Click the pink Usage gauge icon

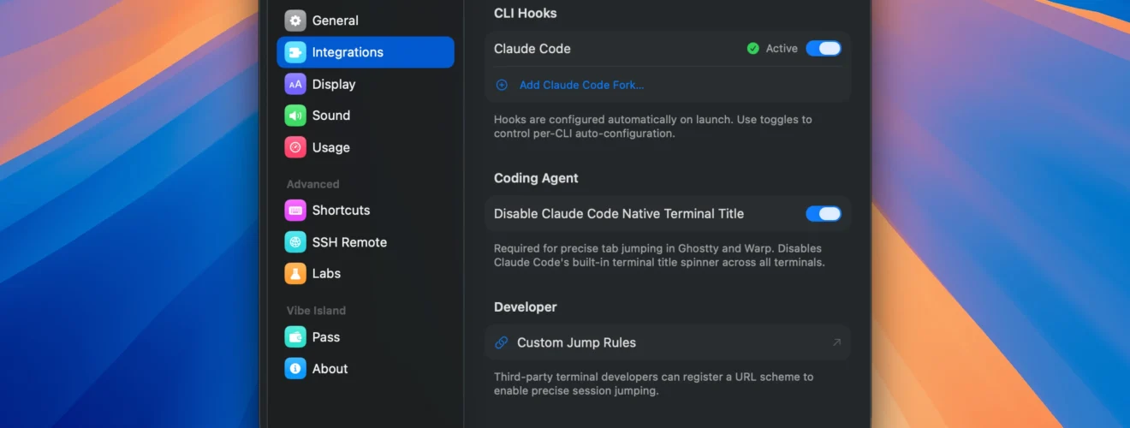(x=295, y=147)
